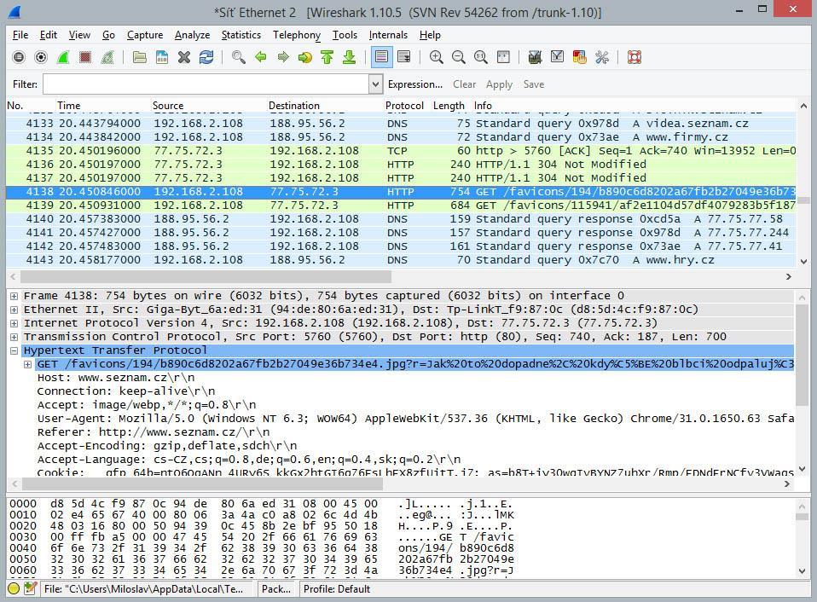Collapse the Hypertext Transfer Protocol node
The image size is (817, 602).
pyautogui.click(x=14, y=350)
